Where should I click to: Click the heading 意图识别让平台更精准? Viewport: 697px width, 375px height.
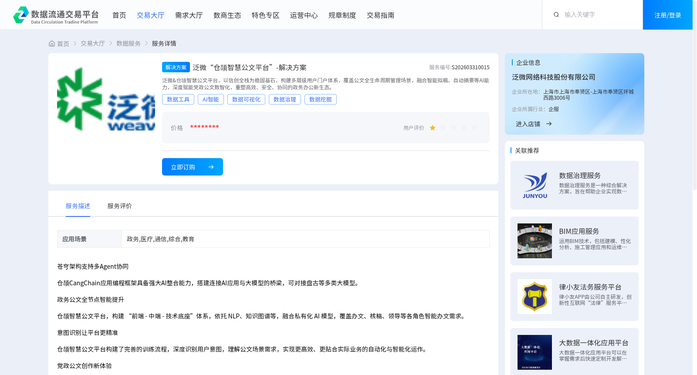[88, 333]
